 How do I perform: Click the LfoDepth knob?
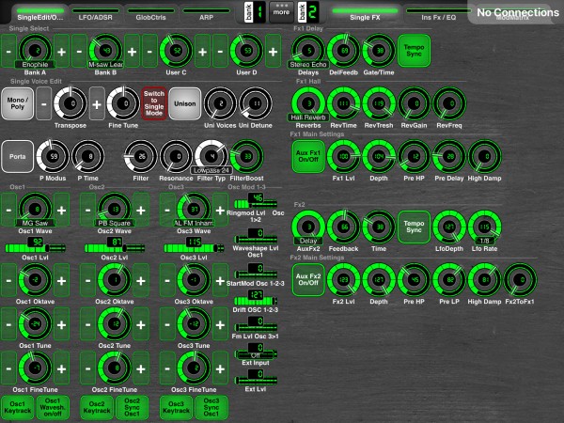449,227
